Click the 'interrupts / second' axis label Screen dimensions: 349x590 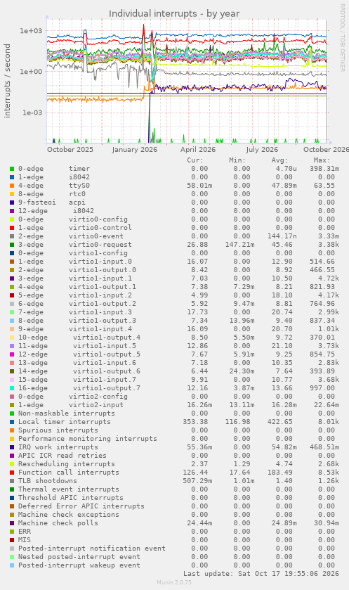pyautogui.click(x=7, y=81)
